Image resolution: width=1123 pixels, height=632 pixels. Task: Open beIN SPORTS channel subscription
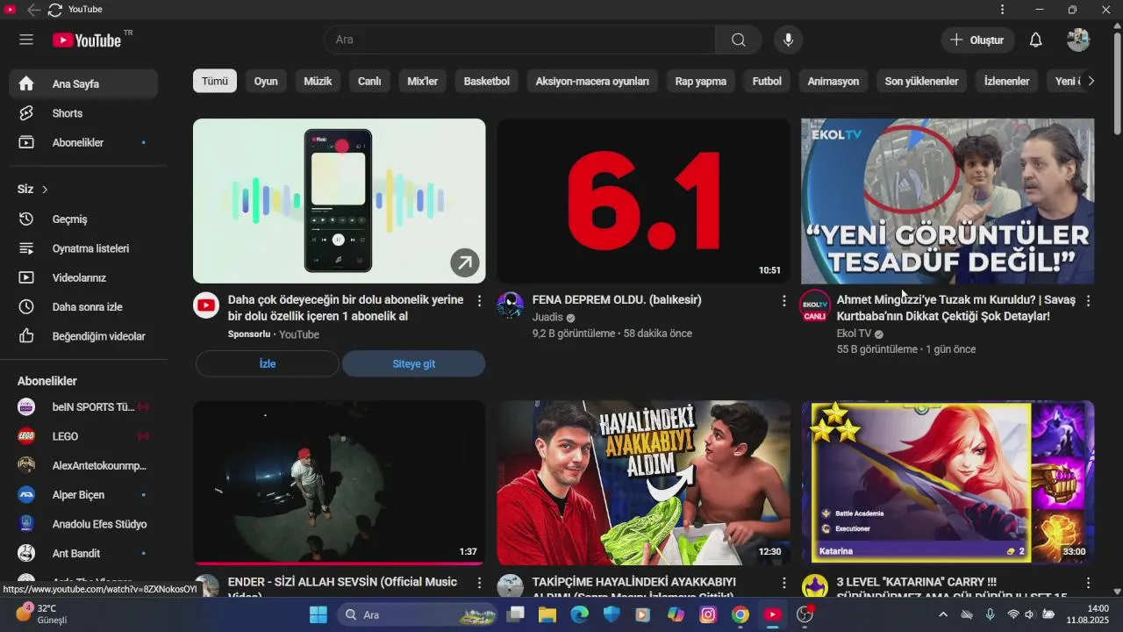(x=83, y=407)
